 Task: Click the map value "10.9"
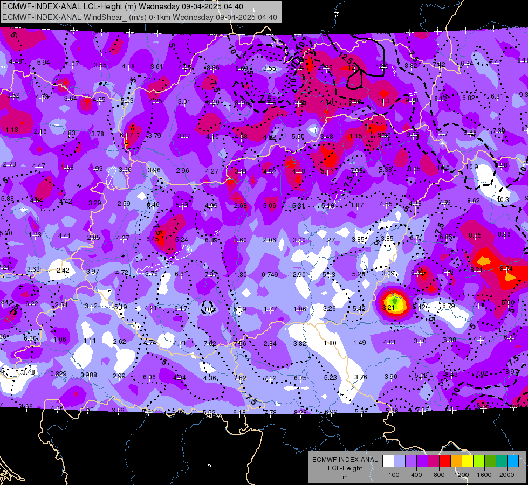pyautogui.click(x=472, y=167)
